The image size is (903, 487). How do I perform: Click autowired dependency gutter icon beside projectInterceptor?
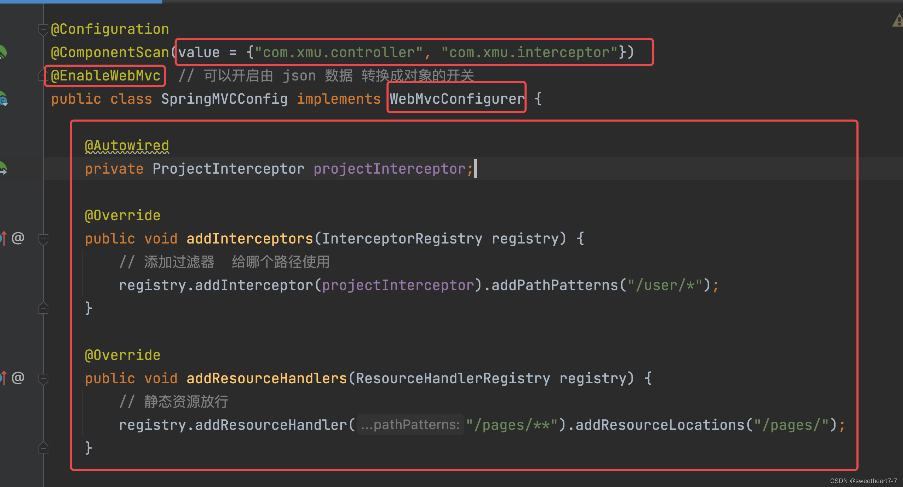click(x=3, y=168)
